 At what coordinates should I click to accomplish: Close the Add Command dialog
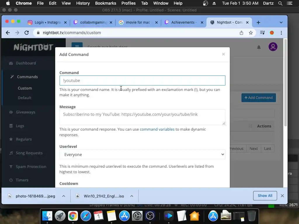223,54
